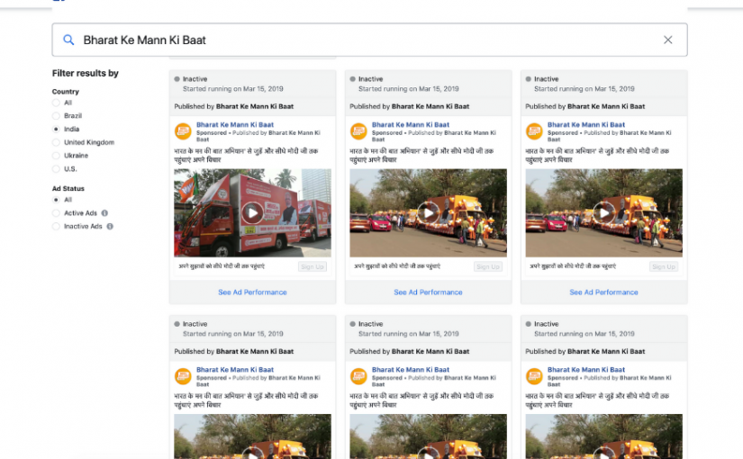The image size is (743, 459).
Task: Click page avatar in top-row left ad card
Action: [x=183, y=131]
